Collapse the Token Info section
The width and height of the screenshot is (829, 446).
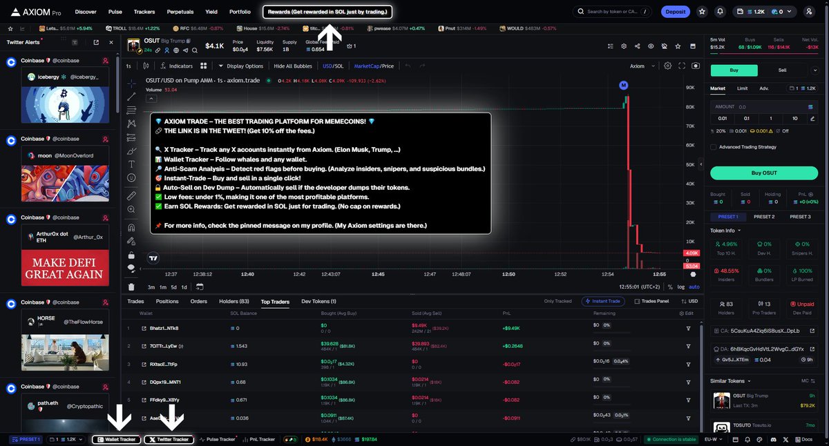725,231
